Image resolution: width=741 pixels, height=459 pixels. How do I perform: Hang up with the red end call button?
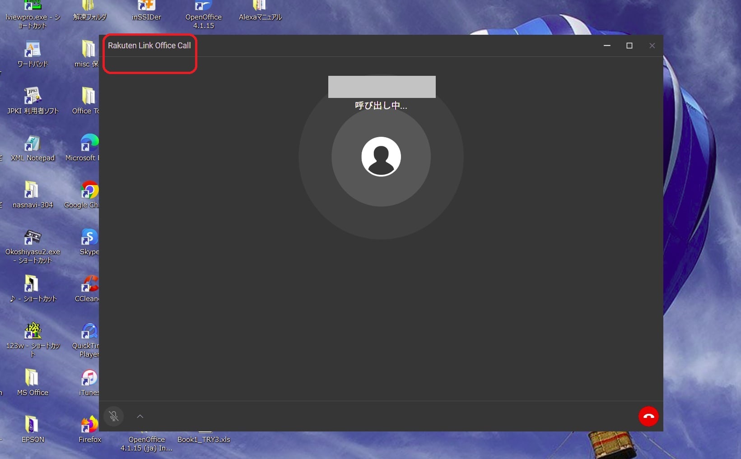[x=648, y=416]
